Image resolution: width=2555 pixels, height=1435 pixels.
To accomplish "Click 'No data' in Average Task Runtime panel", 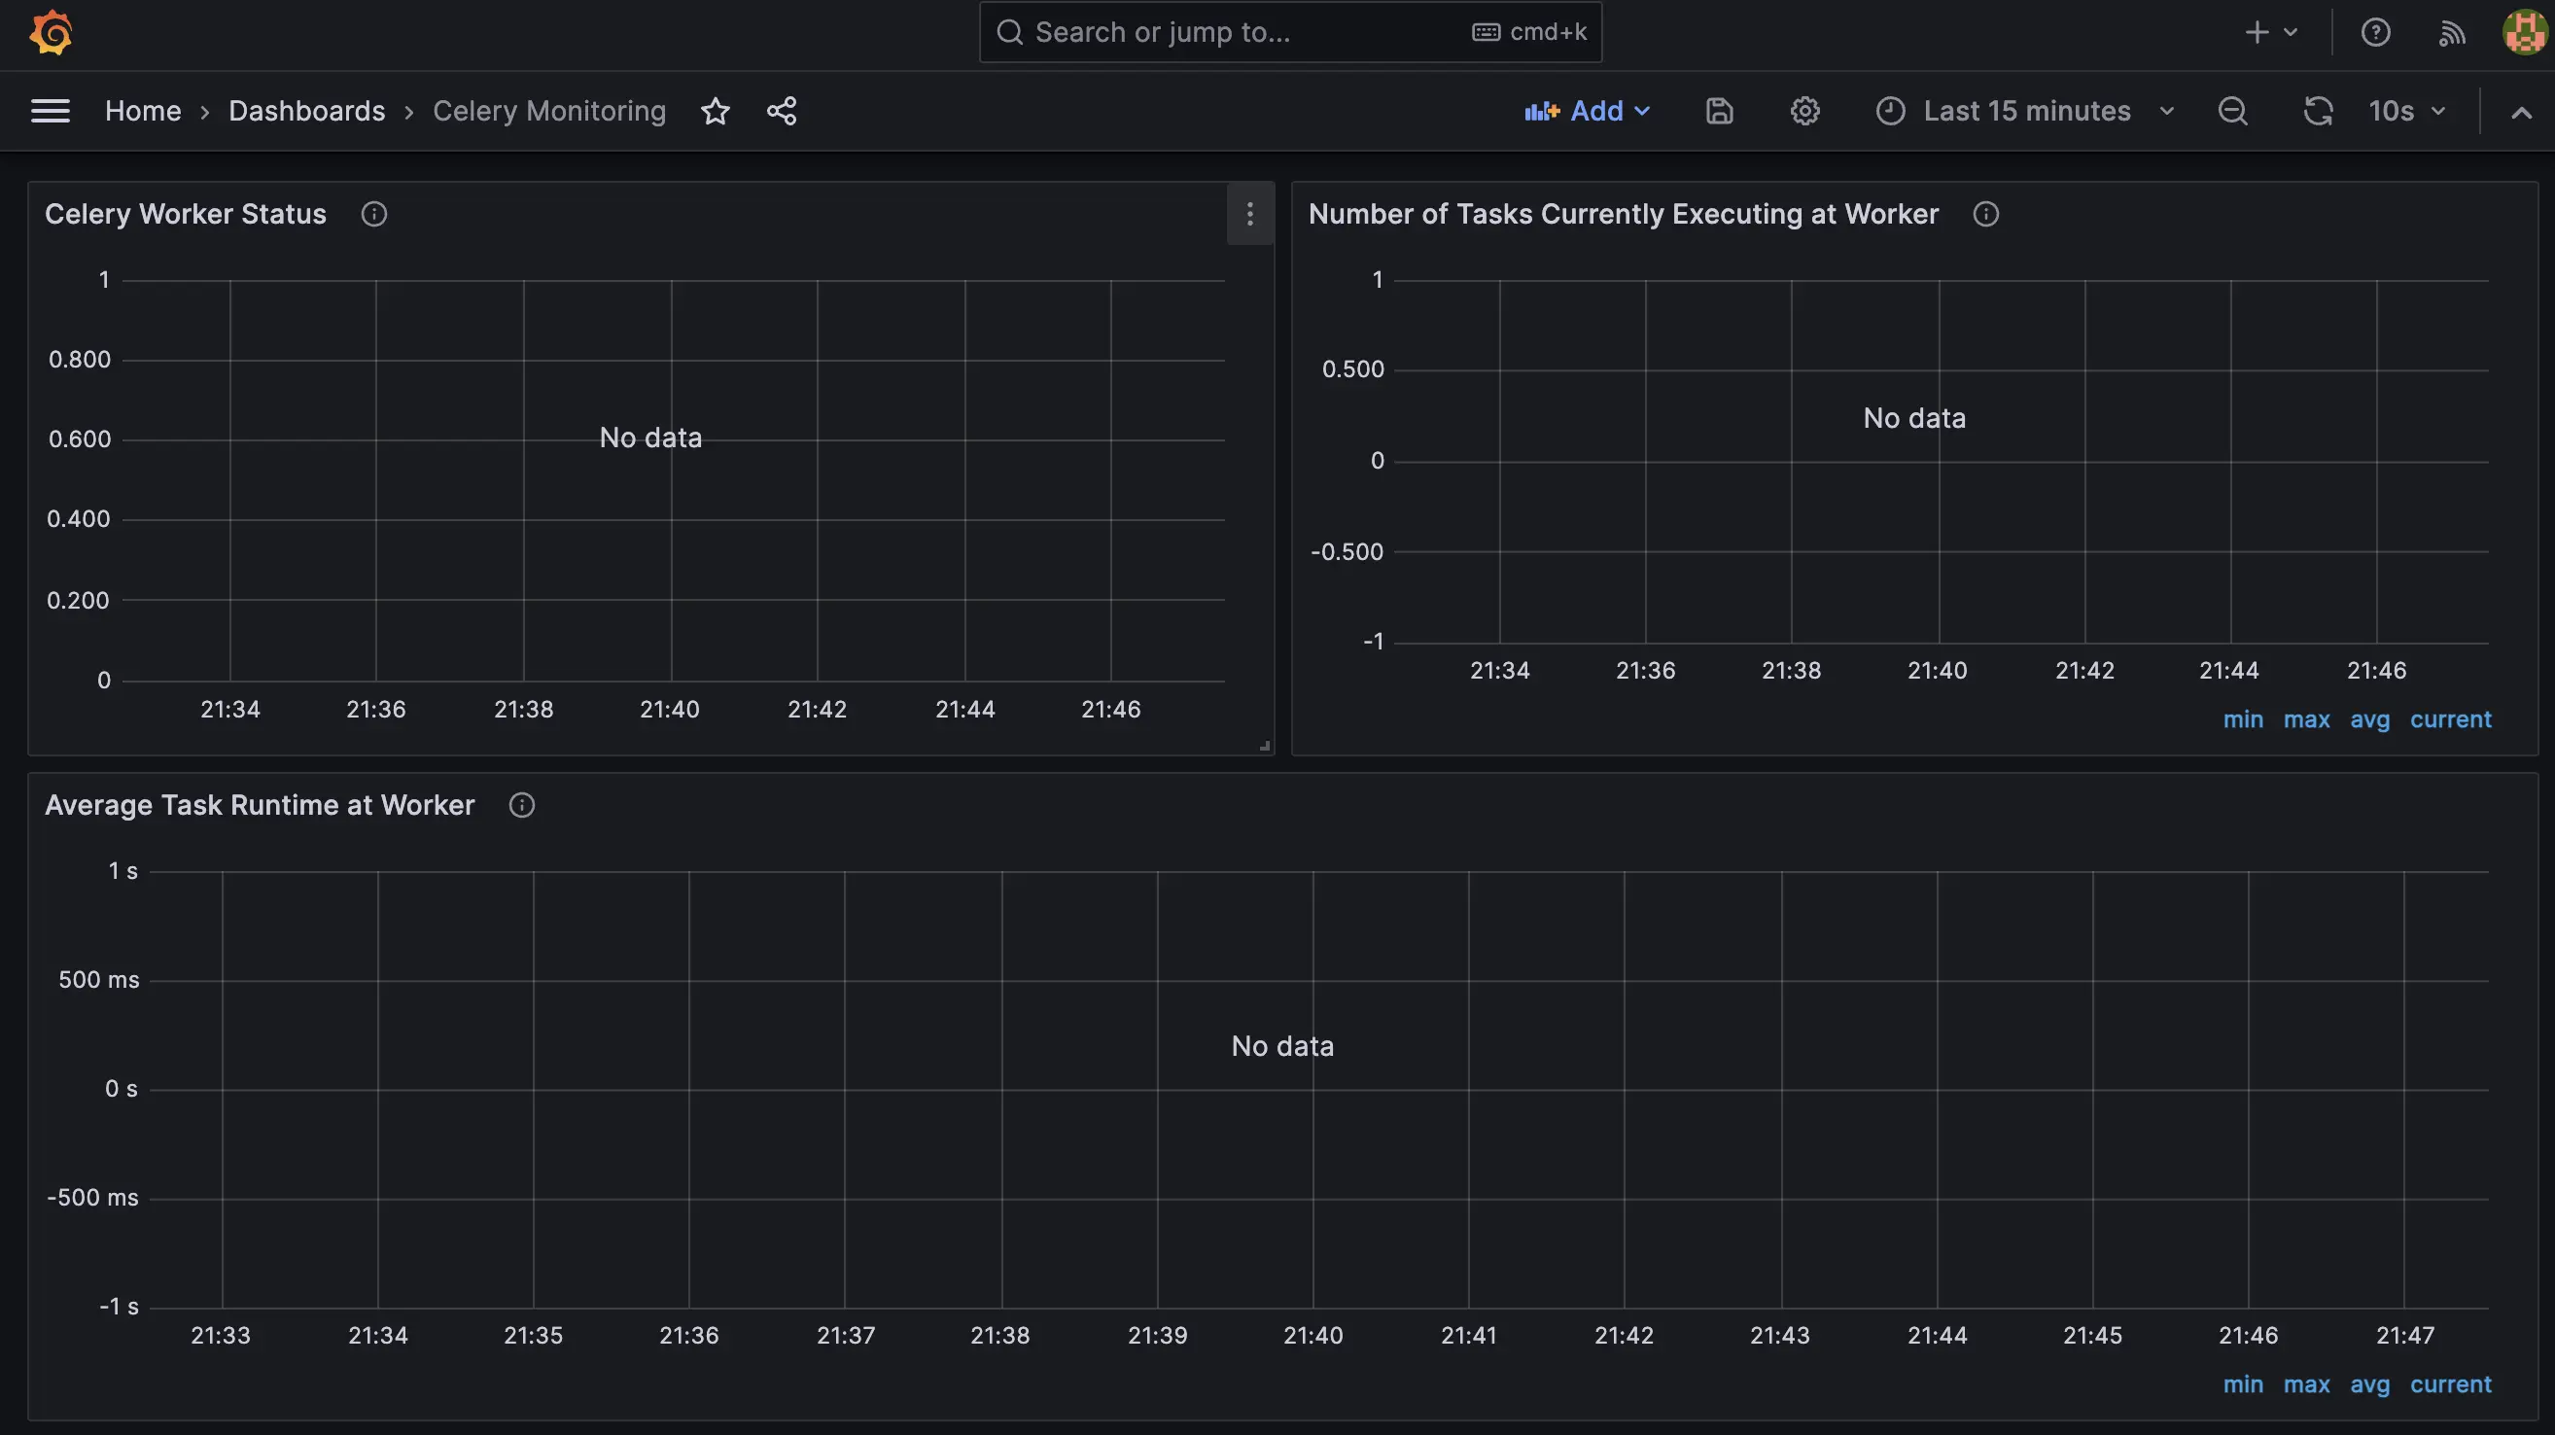I will pyautogui.click(x=1282, y=1046).
